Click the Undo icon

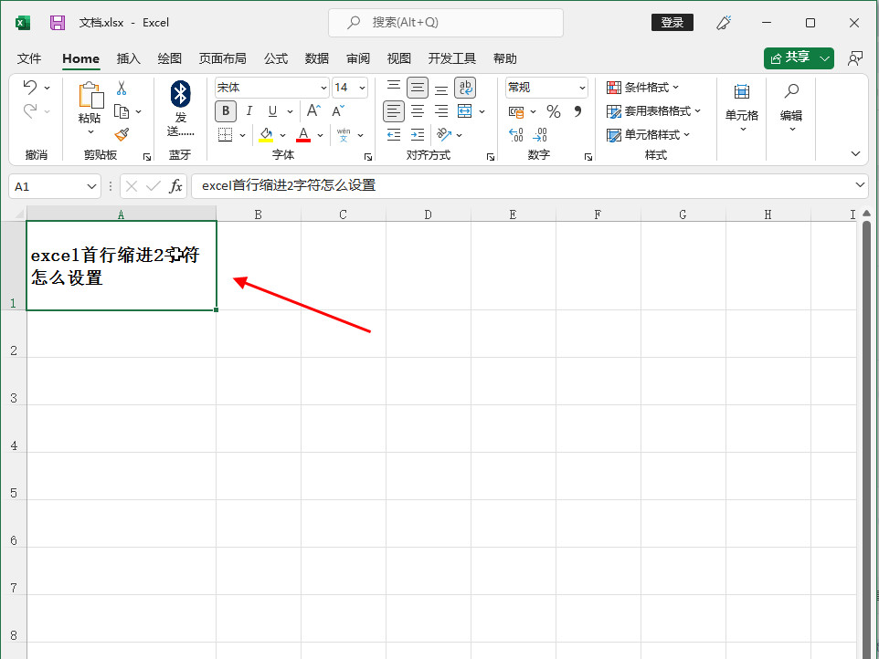point(30,87)
